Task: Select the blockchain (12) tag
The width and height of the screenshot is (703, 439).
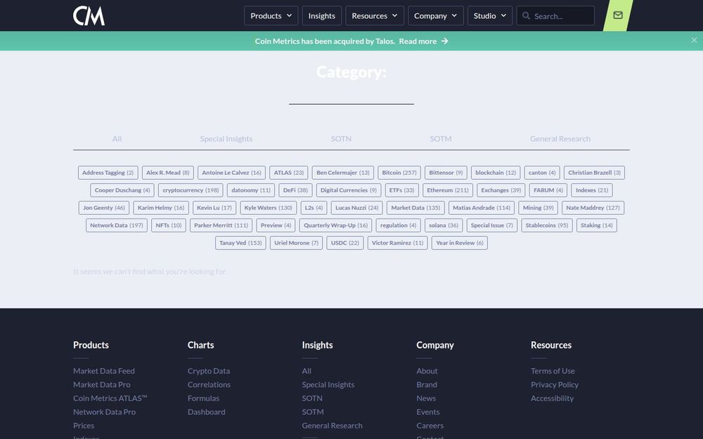Action: click(x=496, y=173)
